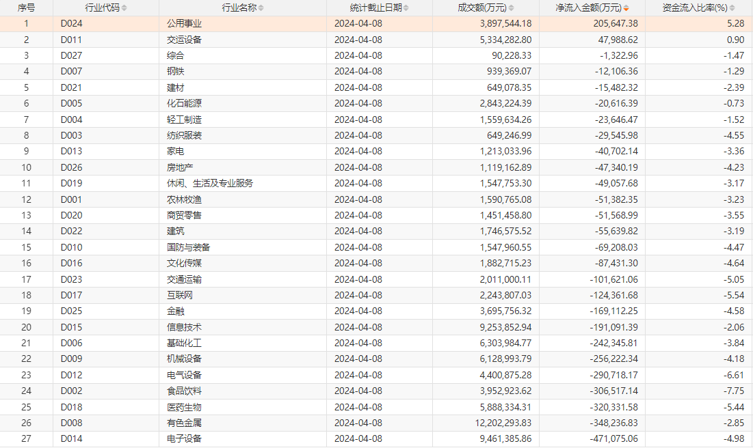Click the 5.28 inflow ratio for 公用事业
Screen dimensions: 753x448
(735, 24)
